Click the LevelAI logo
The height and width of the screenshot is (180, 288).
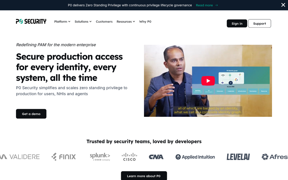238,157
